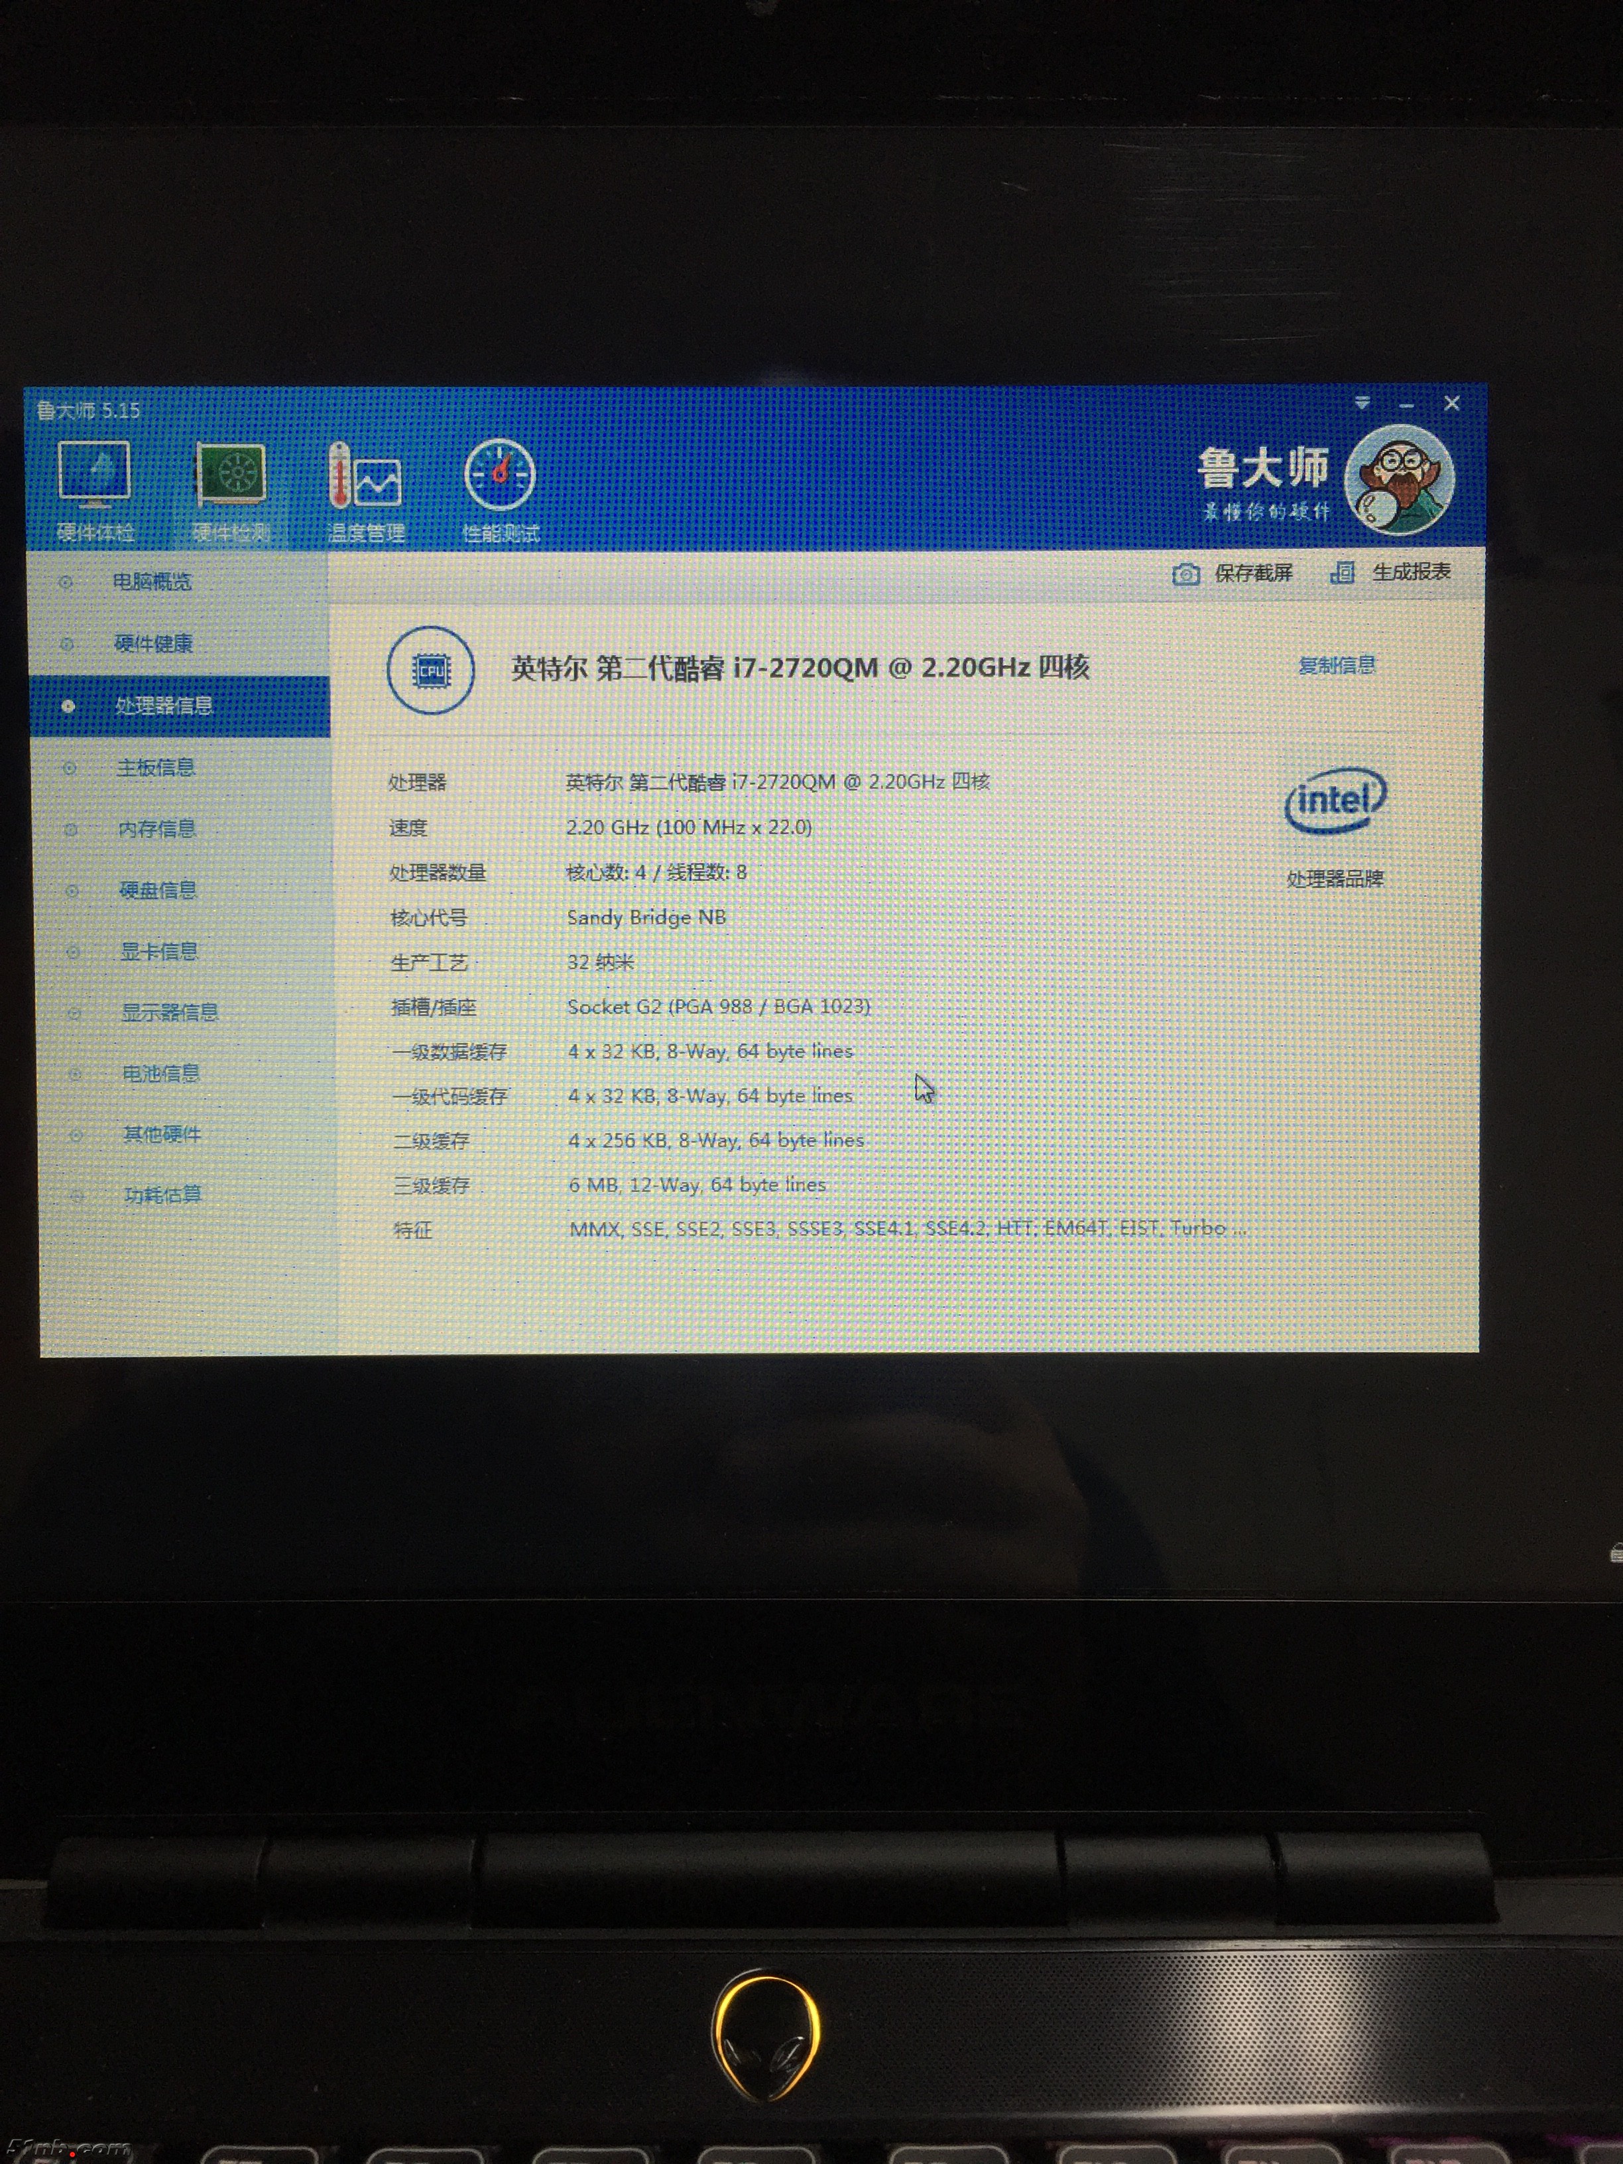Image resolution: width=1623 pixels, height=2164 pixels.
Task: Select 硬件健康 in the sidebar
Action: [154, 644]
